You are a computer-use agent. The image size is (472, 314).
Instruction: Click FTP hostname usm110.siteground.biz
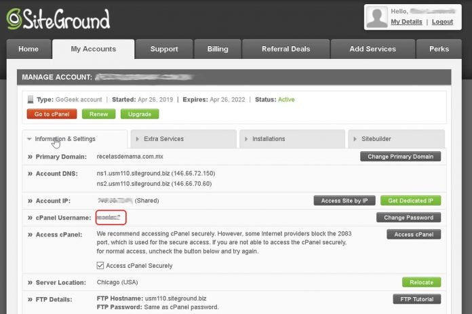tap(176, 298)
